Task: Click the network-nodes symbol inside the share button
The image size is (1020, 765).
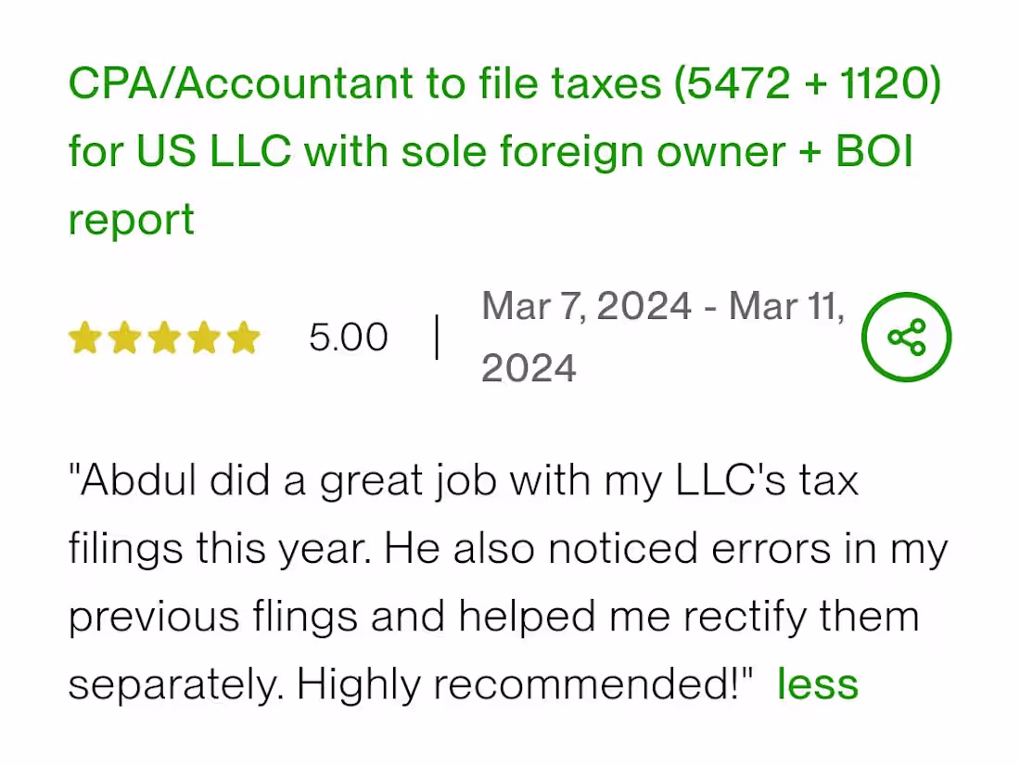Action: [x=906, y=337]
